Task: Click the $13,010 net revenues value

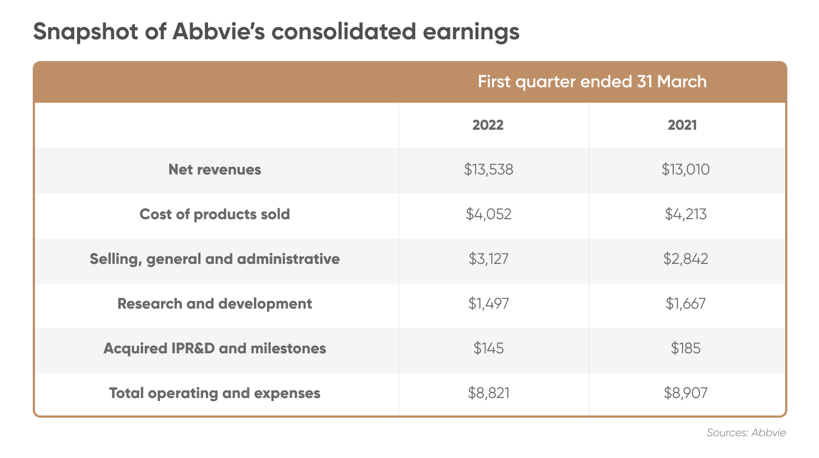Action: [x=685, y=170]
